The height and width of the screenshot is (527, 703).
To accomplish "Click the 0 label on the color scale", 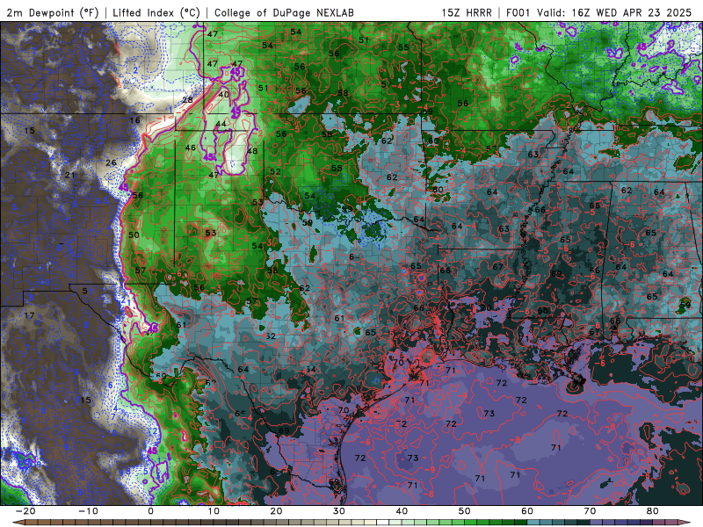I will click(x=150, y=511).
